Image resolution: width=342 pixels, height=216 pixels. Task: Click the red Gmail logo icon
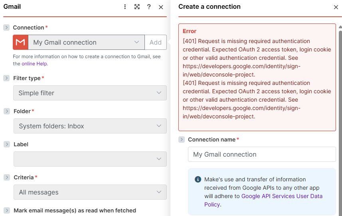pos(20,42)
